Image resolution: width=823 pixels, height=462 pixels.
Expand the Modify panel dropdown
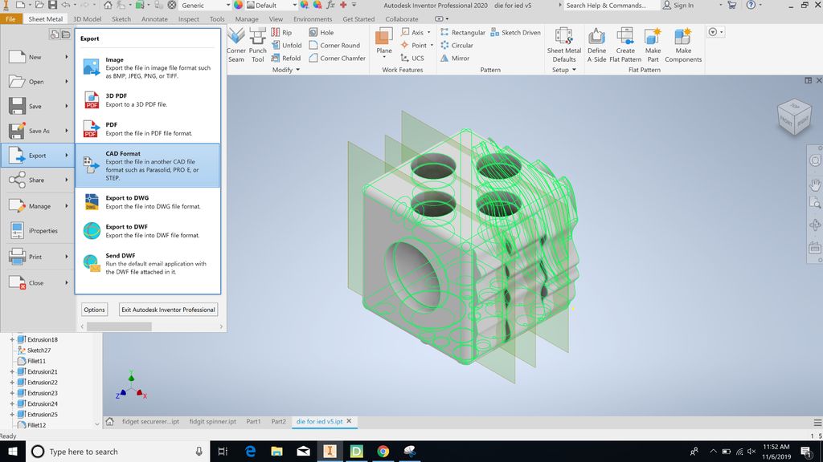(x=286, y=70)
